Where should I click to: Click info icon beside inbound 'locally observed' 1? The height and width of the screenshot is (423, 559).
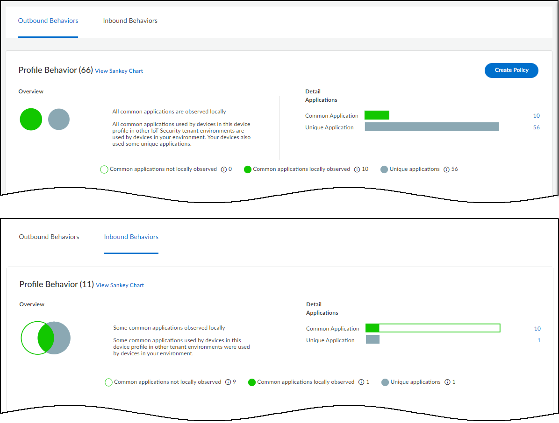(x=361, y=382)
